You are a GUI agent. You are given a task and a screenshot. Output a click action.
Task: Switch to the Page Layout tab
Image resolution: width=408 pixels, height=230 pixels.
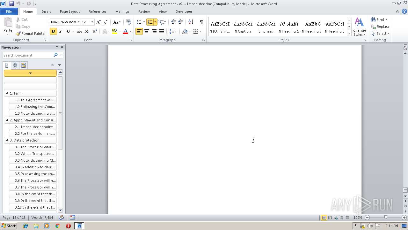(70, 11)
